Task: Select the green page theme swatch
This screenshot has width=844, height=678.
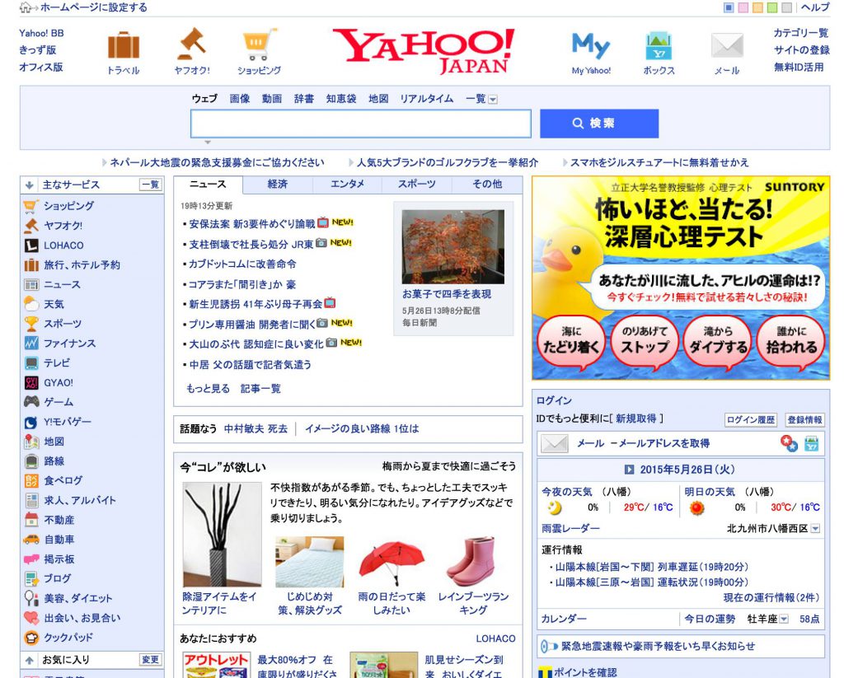Action: pos(772,7)
